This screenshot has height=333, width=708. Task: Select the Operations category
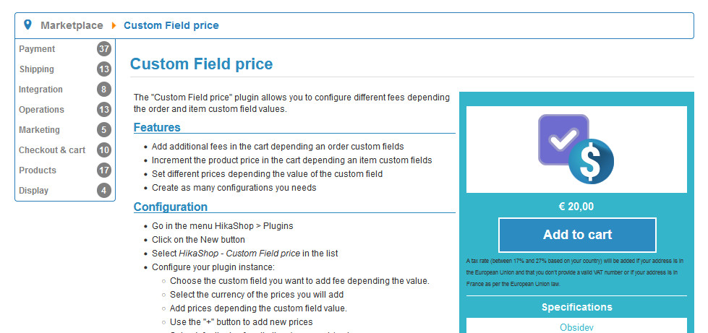(x=41, y=110)
